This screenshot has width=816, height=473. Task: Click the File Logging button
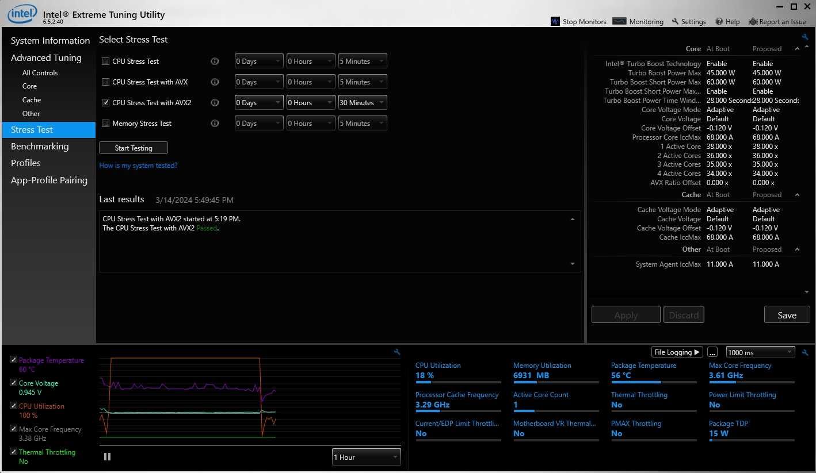point(677,352)
